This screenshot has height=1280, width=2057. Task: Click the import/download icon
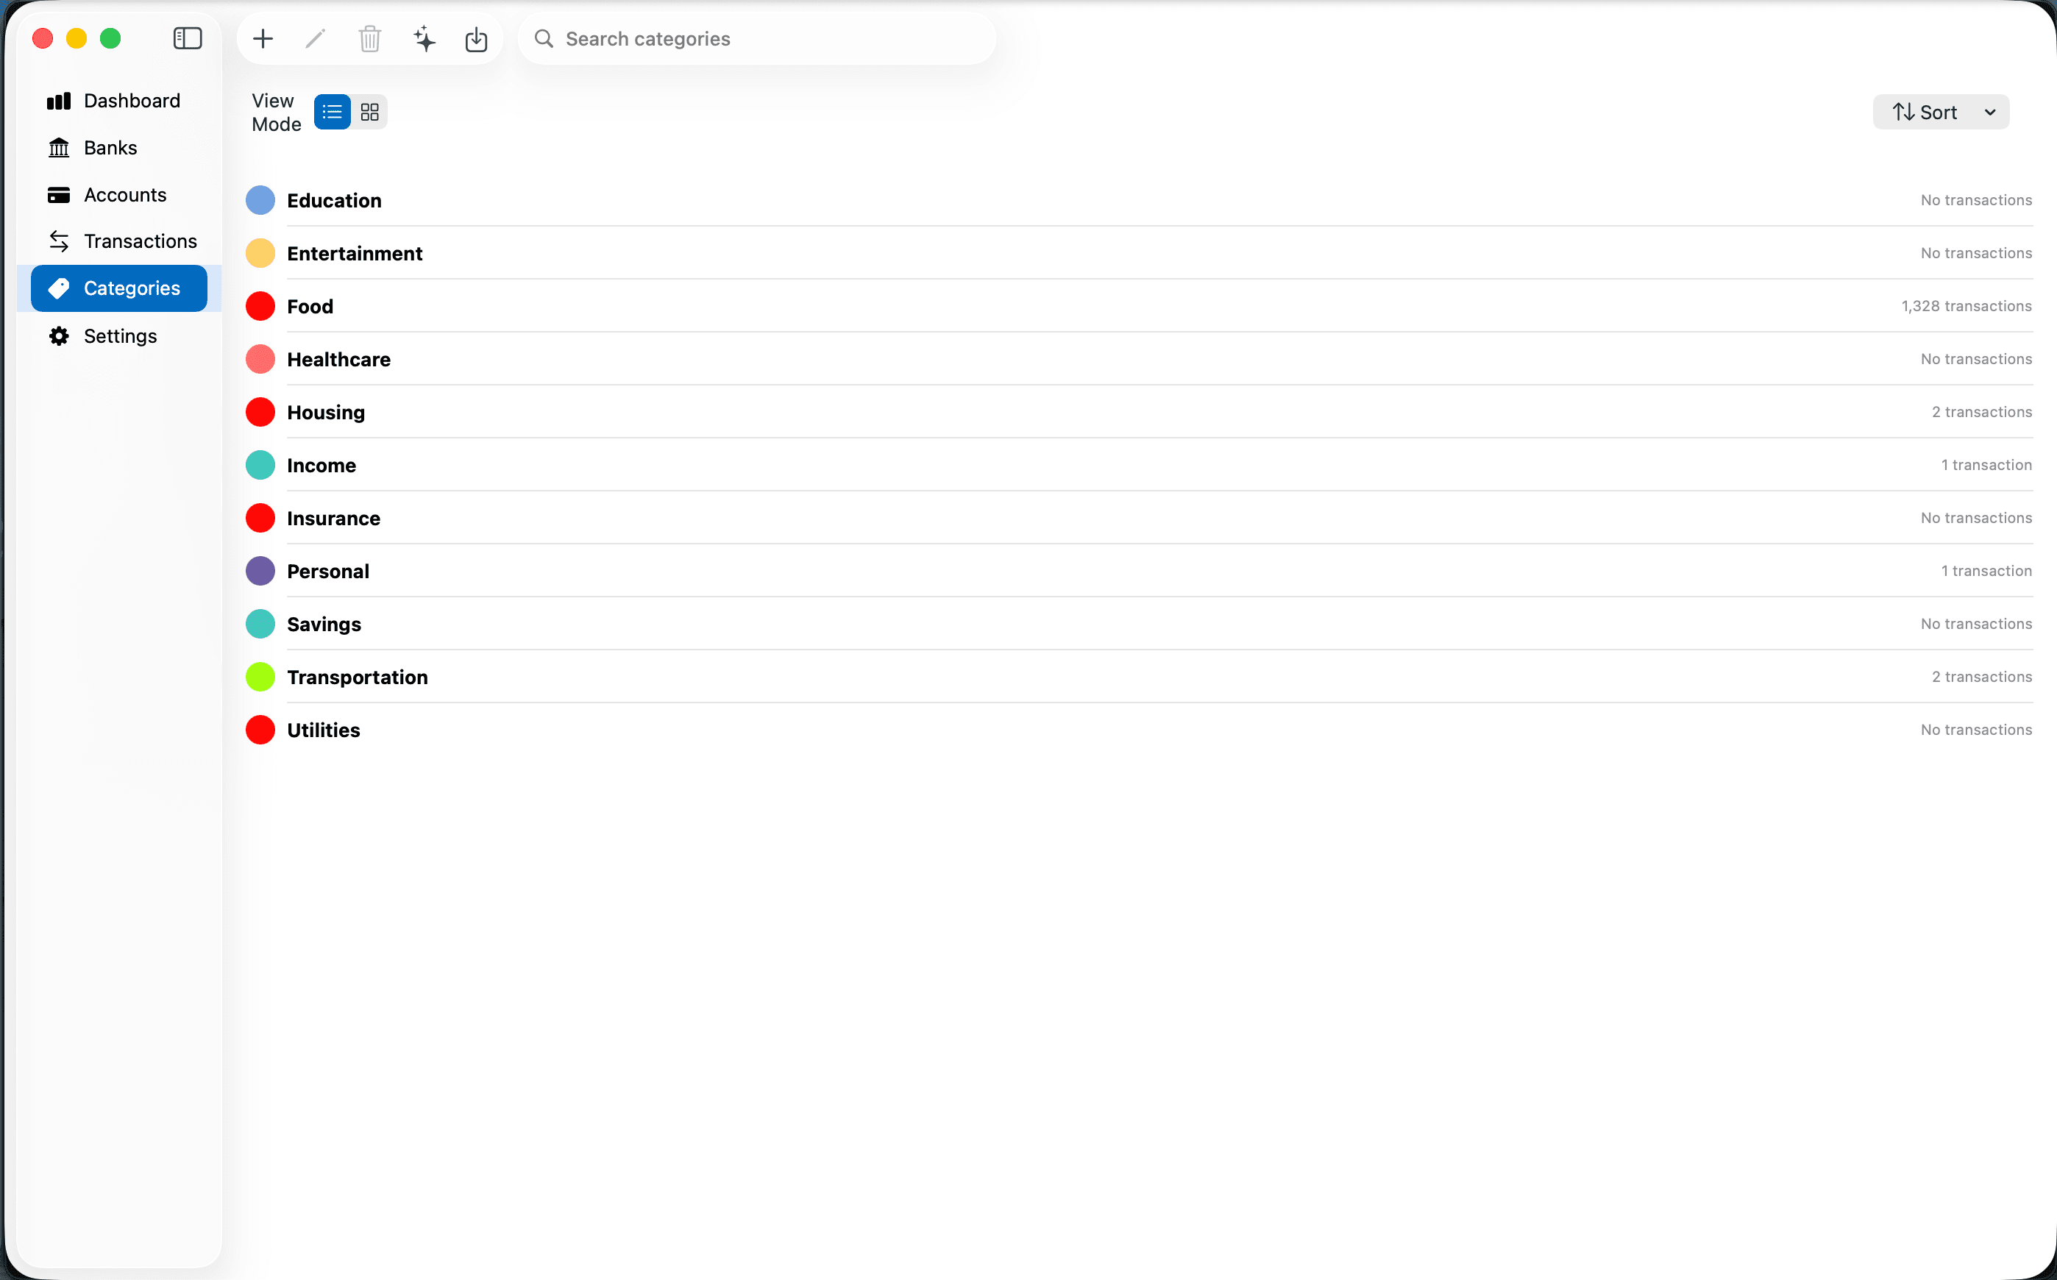(x=476, y=38)
